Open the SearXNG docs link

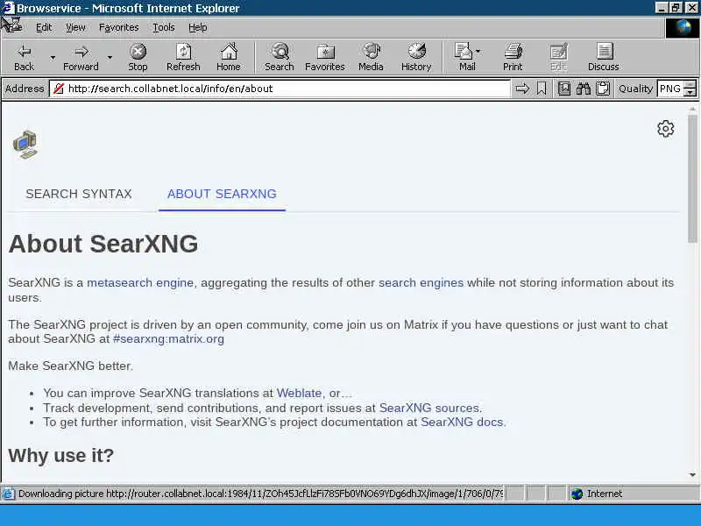pos(462,423)
